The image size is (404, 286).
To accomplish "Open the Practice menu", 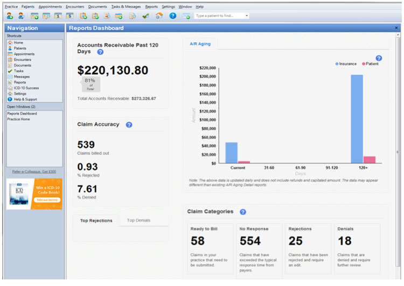I will [11, 6].
